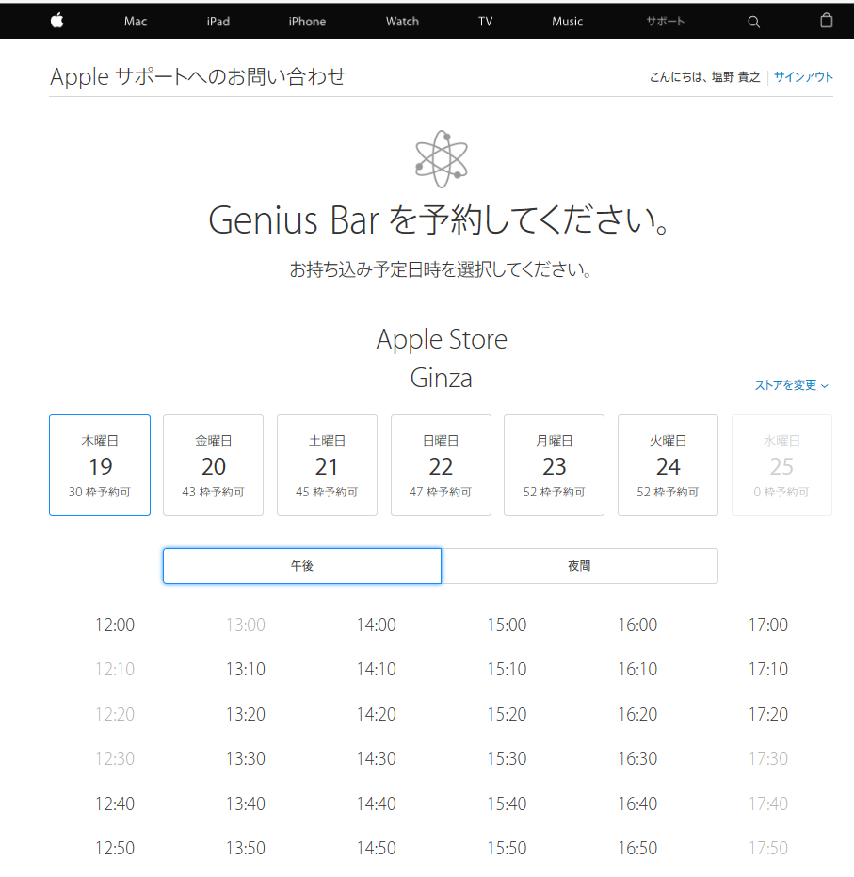Click the Genius Bar atom icon
The height and width of the screenshot is (877, 854).
pyautogui.click(x=442, y=159)
